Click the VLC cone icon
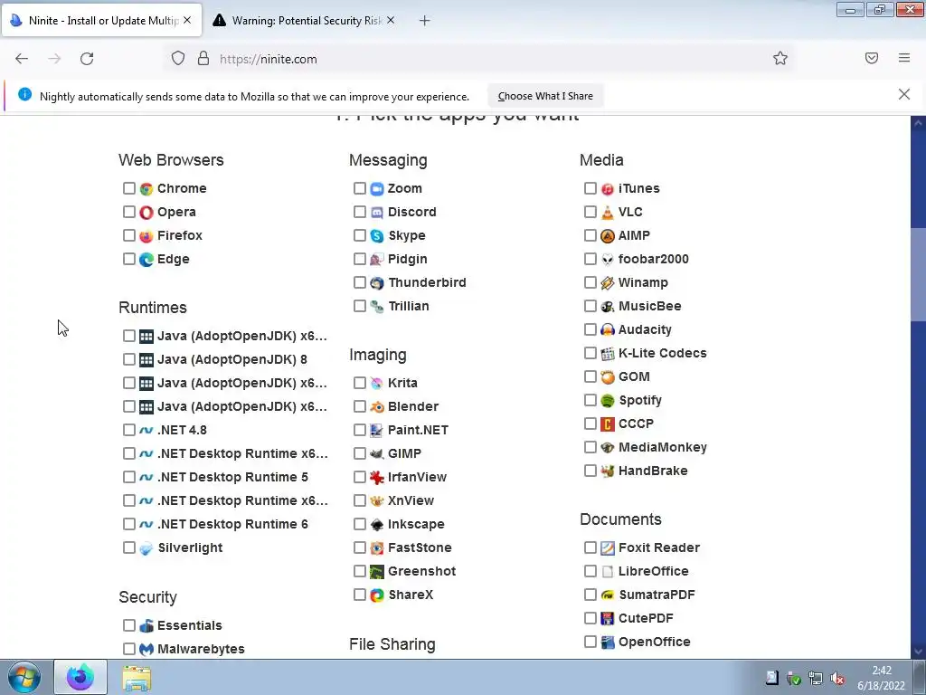 click(x=608, y=213)
